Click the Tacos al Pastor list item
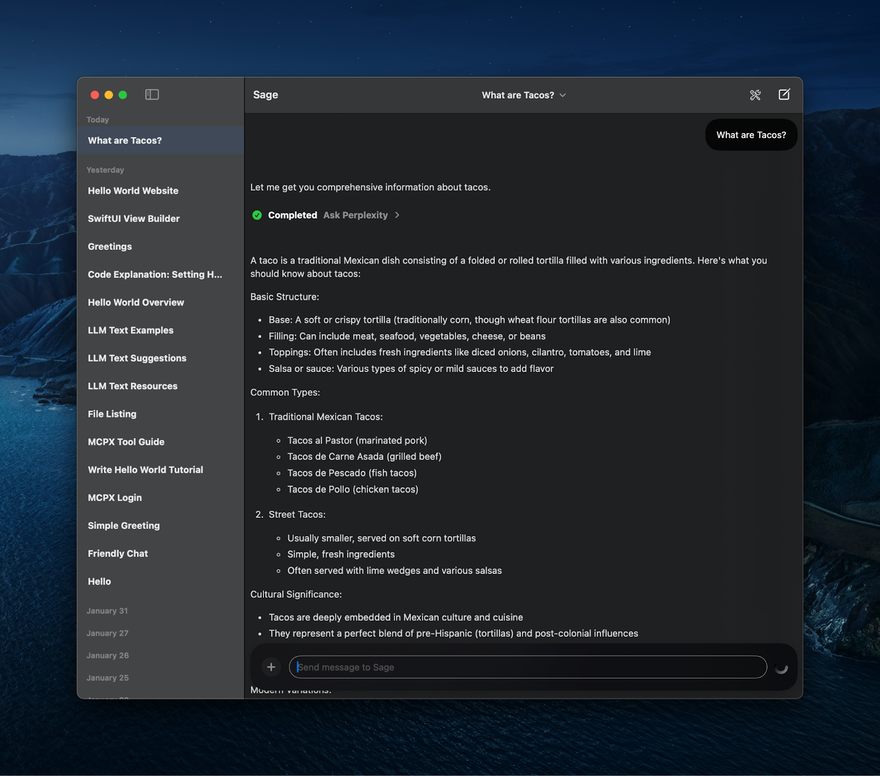Screen dimensions: 880x776 coord(358,440)
